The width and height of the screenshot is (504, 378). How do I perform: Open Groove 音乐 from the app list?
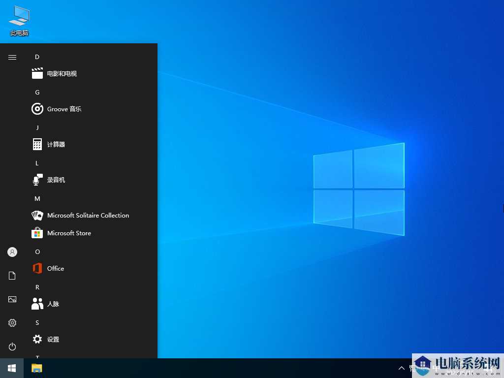pos(94,109)
